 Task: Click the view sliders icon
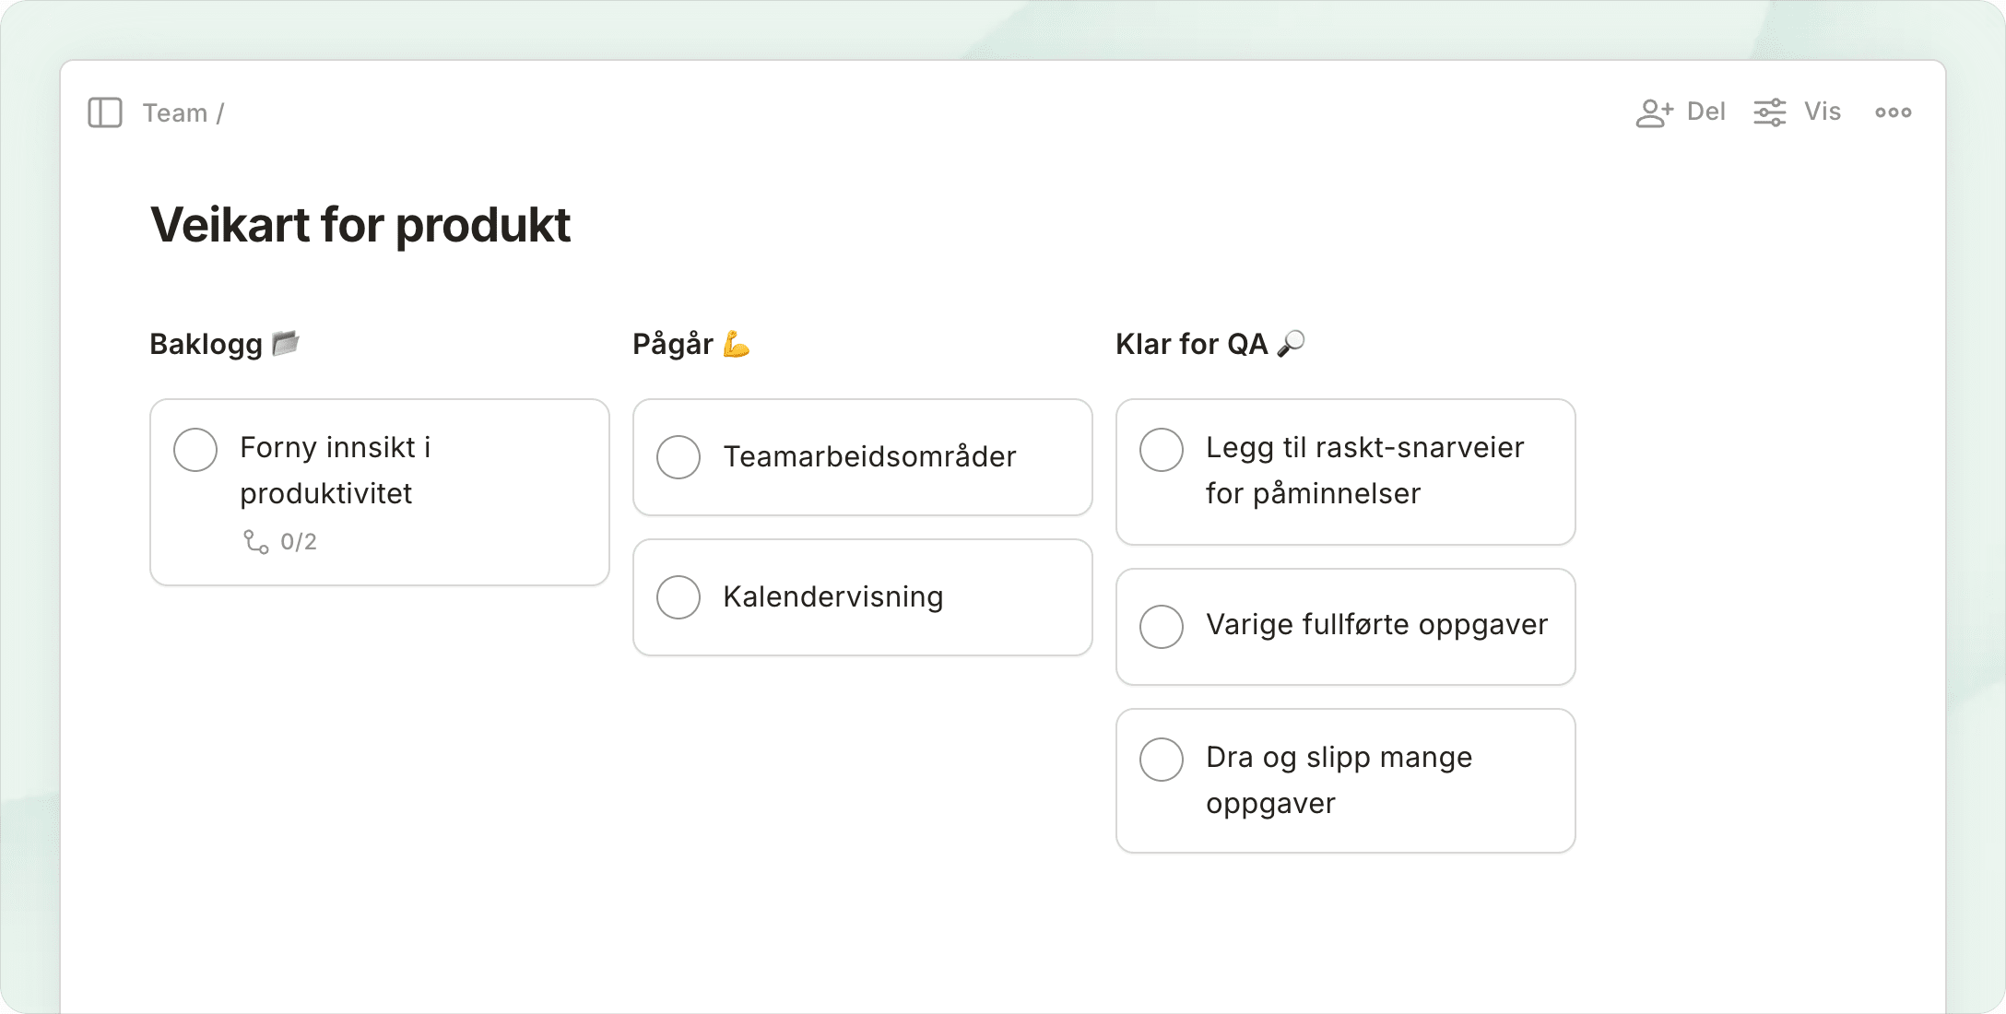click(1769, 112)
